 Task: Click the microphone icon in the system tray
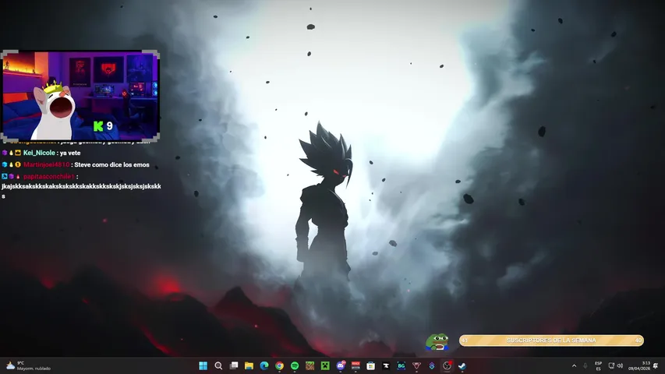click(x=585, y=365)
